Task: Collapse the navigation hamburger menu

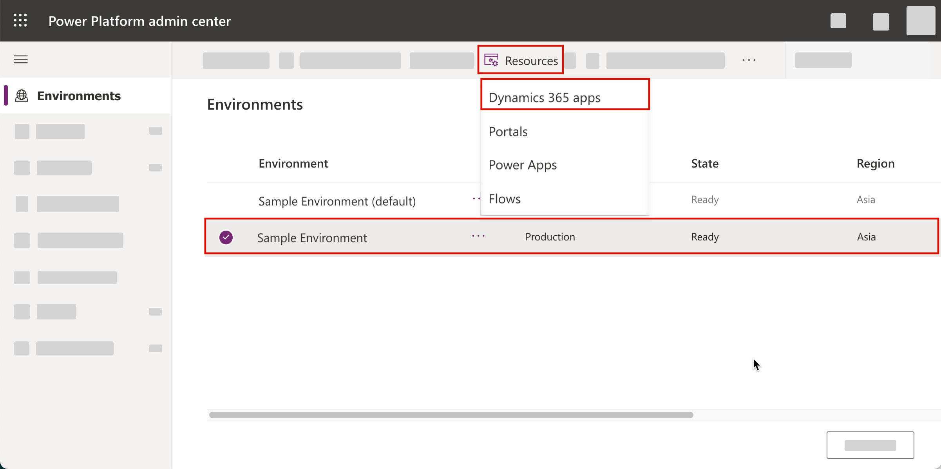Action: click(x=21, y=60)
